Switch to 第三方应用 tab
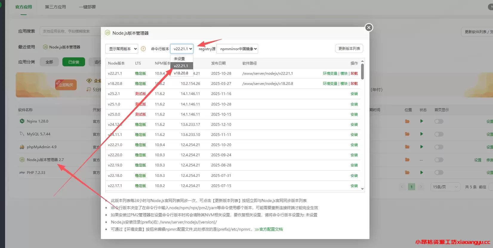The height and width of the screenshot is (248, 493). [56, 7]
